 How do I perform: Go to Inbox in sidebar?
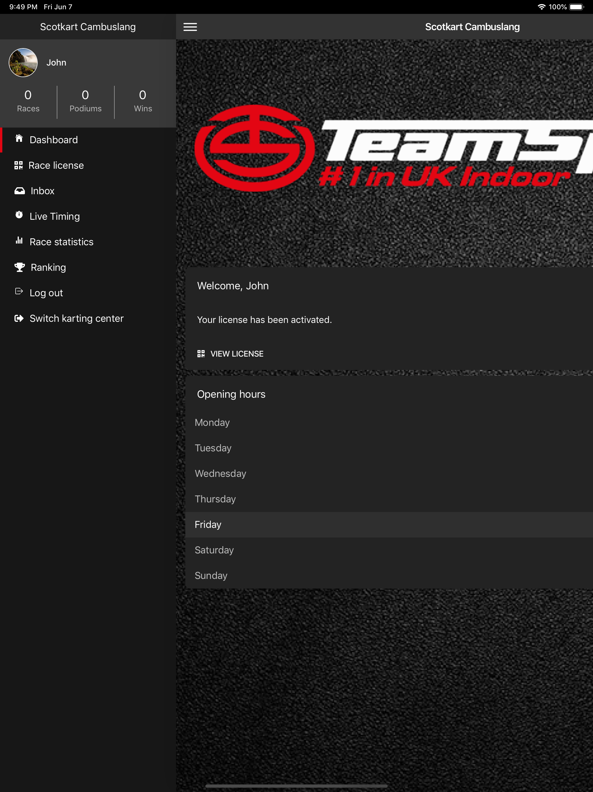88,190
